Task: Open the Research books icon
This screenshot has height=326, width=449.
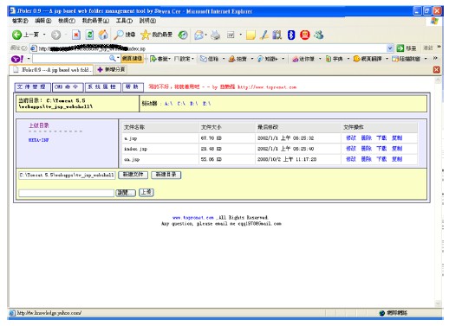Action: pos(277,35)
